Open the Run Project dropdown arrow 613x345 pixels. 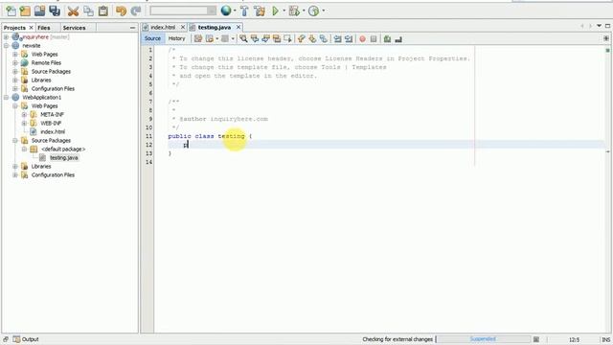coord(284,11)
